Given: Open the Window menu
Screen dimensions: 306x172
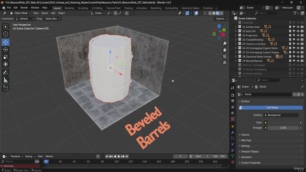Looking at the screenshot, I should click(x=35, y=8).
